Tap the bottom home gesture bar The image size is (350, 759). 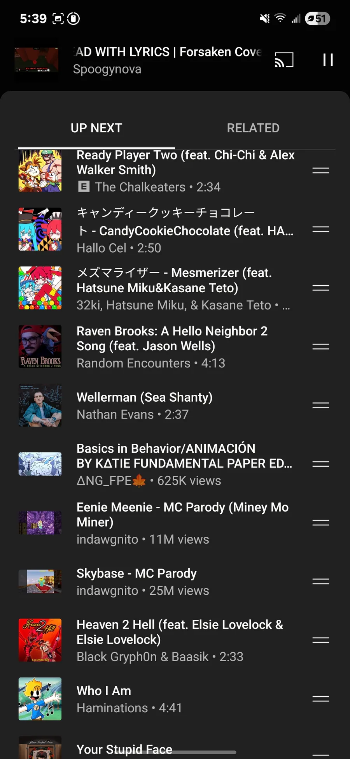[175, 752]
